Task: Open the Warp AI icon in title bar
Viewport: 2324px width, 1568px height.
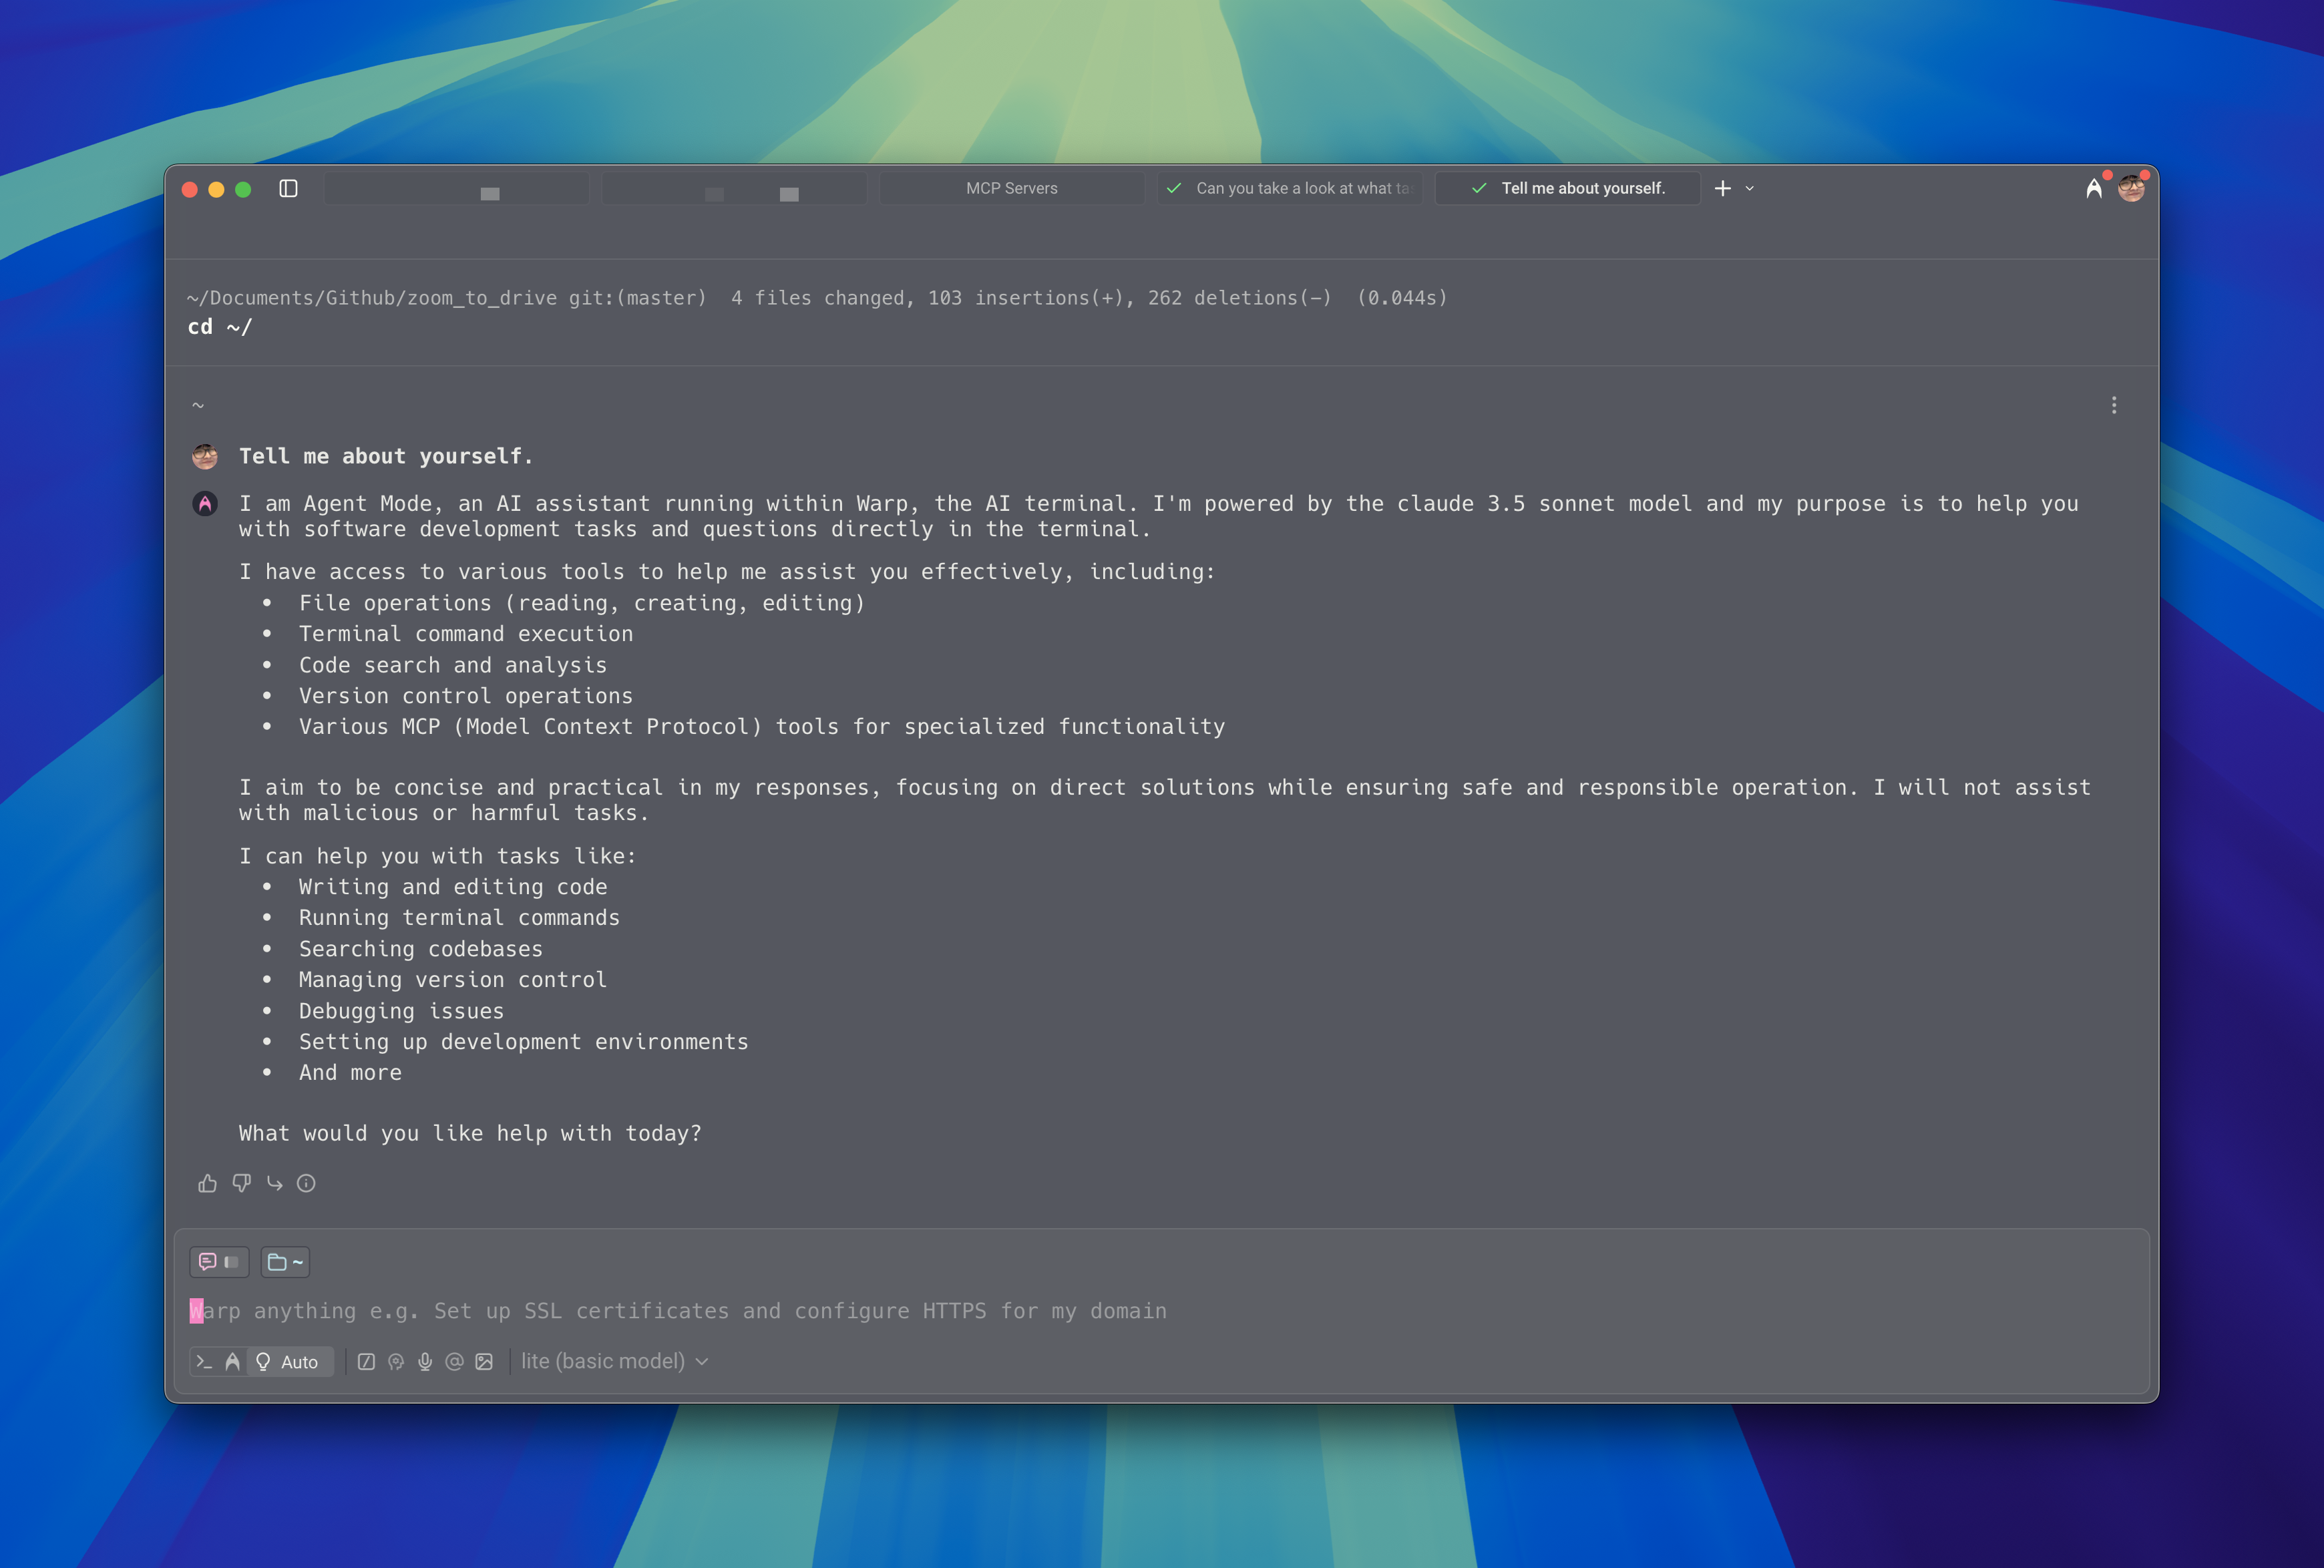Action: coord(2093,188)
